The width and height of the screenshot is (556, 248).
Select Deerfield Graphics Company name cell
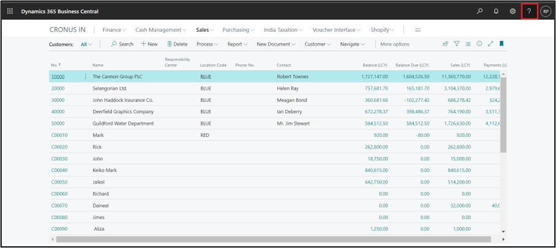(x=123, y=112)
